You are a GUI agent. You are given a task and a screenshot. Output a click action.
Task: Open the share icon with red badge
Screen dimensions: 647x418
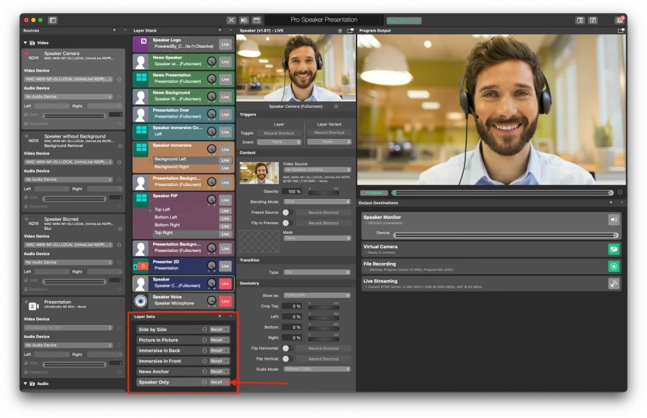tap(619, 20)
